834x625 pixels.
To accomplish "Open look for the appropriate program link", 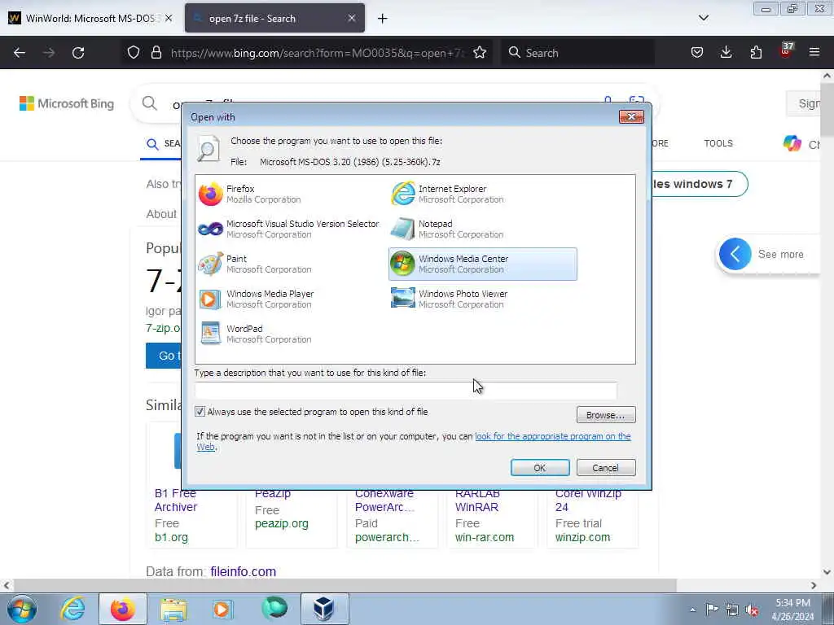I will click(x=553, y=436).
